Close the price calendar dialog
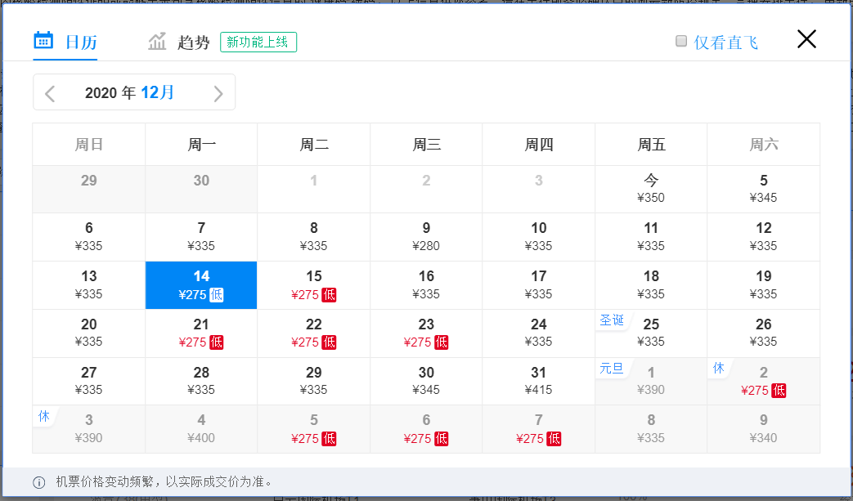This screenshot has height=501, width=853. 806,39
